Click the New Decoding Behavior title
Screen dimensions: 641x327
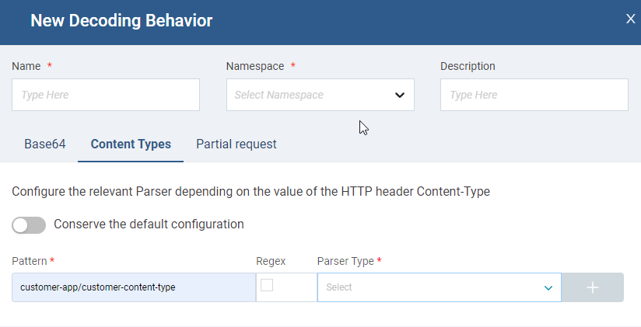(121, 21)
